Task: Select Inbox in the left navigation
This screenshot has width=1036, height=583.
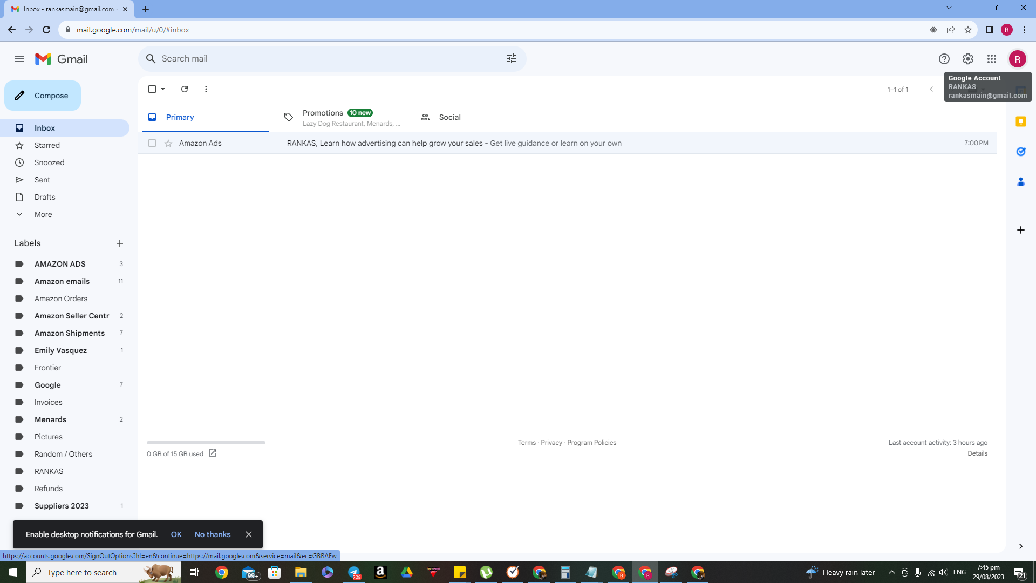Action: tap(65, 128)
